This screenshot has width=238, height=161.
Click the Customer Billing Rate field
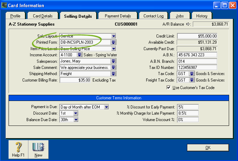click(x=75, y=80)
